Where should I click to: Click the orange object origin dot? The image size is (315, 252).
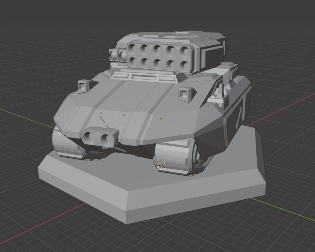(x=161, y=119)
